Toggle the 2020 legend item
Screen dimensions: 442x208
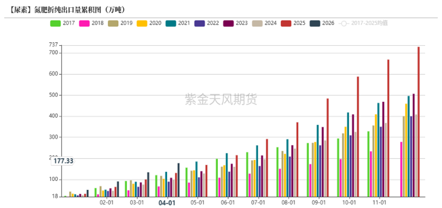click(x=149, y=23)
